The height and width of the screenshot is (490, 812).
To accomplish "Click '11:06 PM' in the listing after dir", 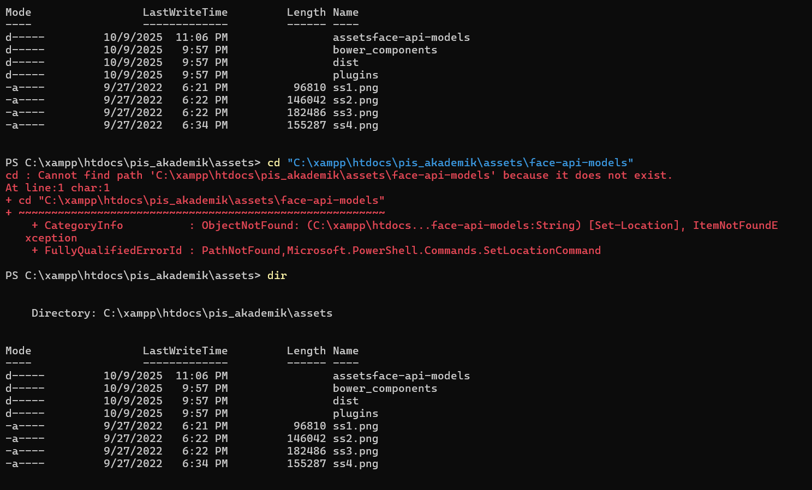I will [x=202, y=376].
